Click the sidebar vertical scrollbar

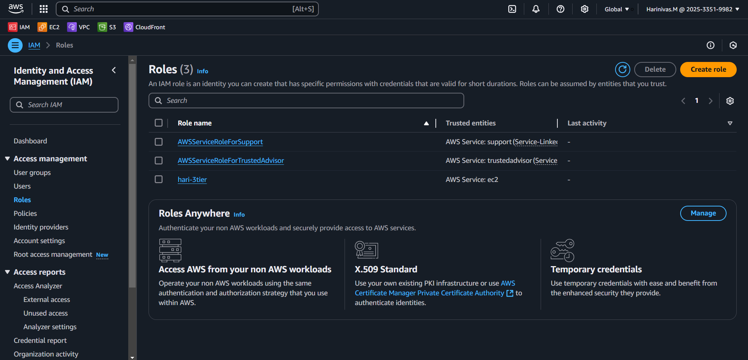132,175
